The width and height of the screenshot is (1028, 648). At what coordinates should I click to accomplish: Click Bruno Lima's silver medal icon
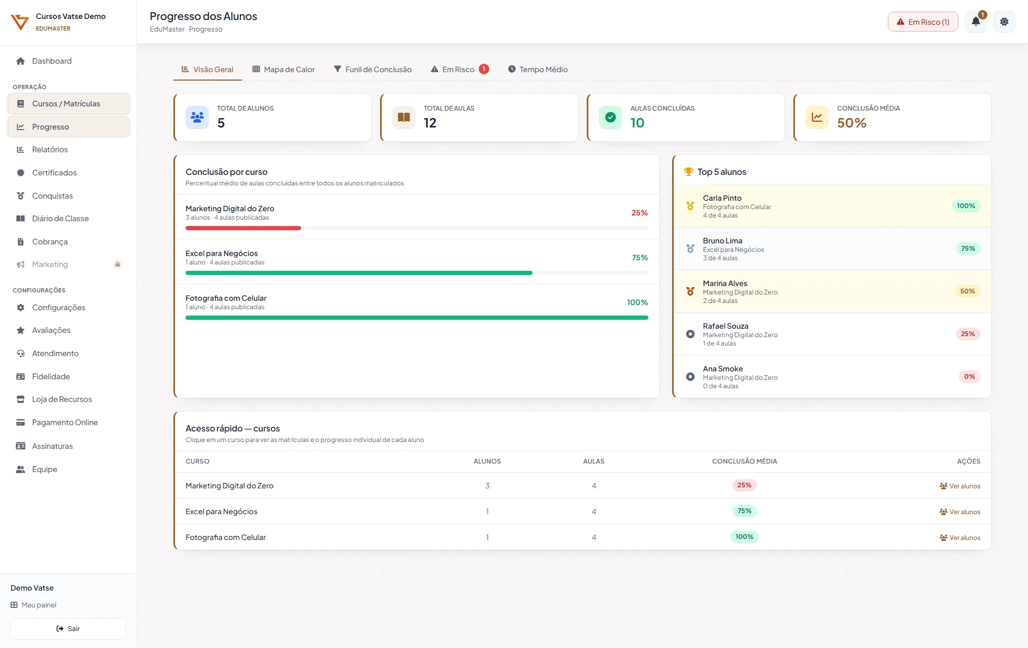[x=690, y=249]
